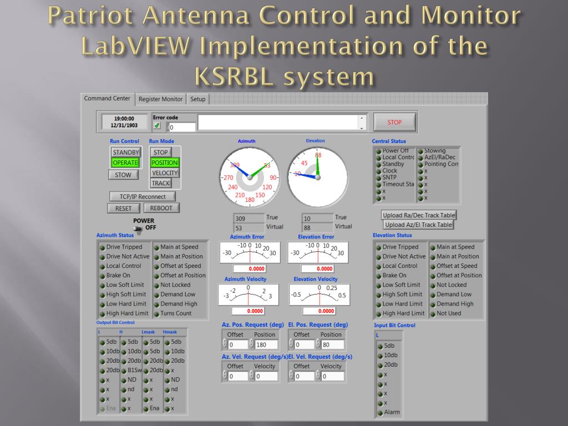
Task: Toggle the ND bit in Hmask column
Action: click(167, 381)
